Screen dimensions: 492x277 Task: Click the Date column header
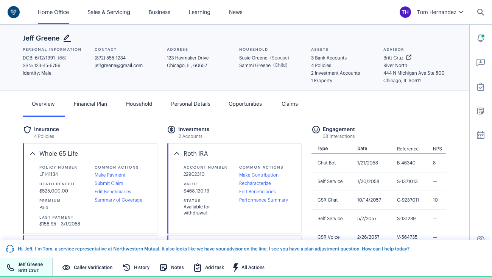pyautogui.click(x=362, y=149)
